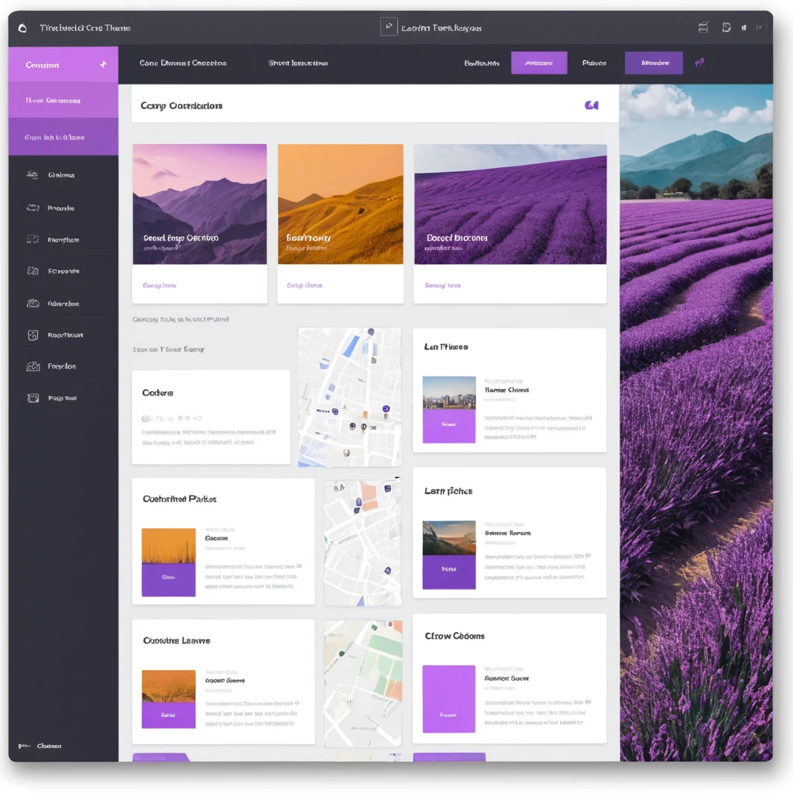The height and width of the screenshot is (793, 793).
Task: Click the boxed icon beside the centered window title
Action: click(x=389, y=27)
